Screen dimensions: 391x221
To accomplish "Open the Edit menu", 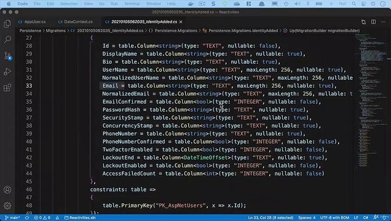I will click(50, 4).
